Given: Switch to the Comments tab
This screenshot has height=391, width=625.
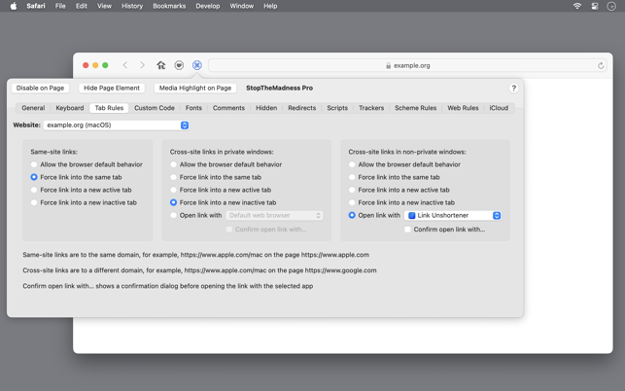Looking at the screenshot, I should pos(228,108).
